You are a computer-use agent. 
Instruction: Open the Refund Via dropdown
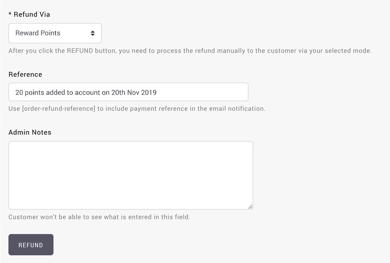[55, 33]
